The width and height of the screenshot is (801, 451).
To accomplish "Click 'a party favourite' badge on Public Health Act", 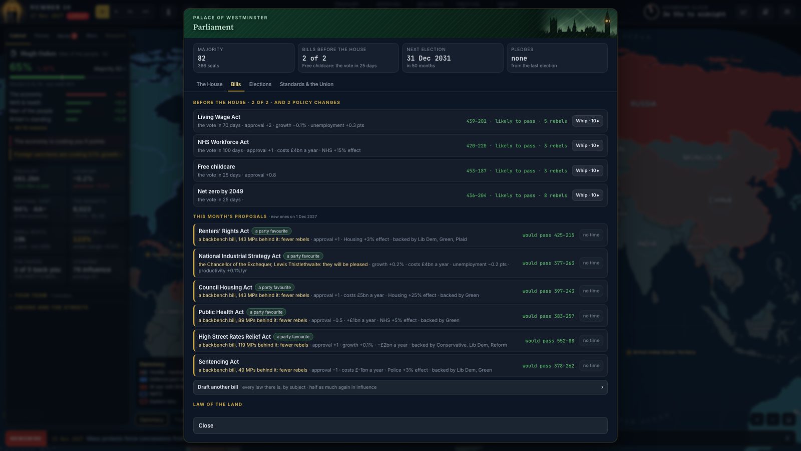I will pos(266,312).
